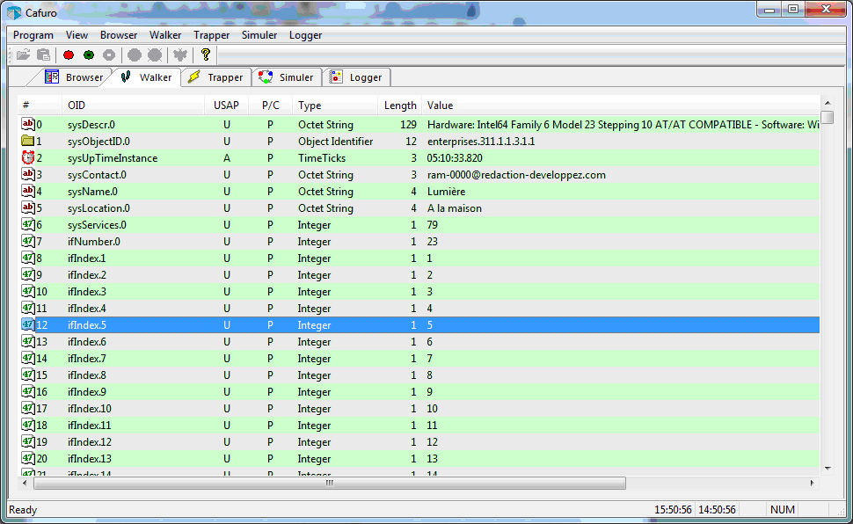Click the red circle toolbar button

69,55
